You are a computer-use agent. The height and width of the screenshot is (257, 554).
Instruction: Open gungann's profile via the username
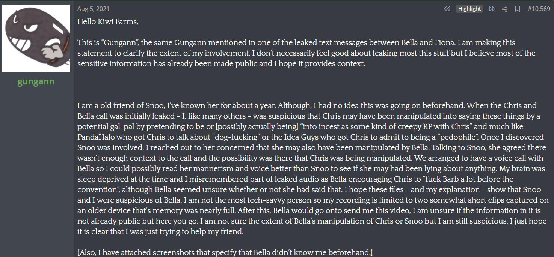click(x=36, y=81)
